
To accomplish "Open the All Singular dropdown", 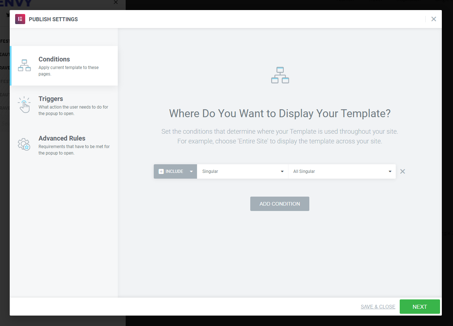I will pyautogui.click(x=342, y=171).
